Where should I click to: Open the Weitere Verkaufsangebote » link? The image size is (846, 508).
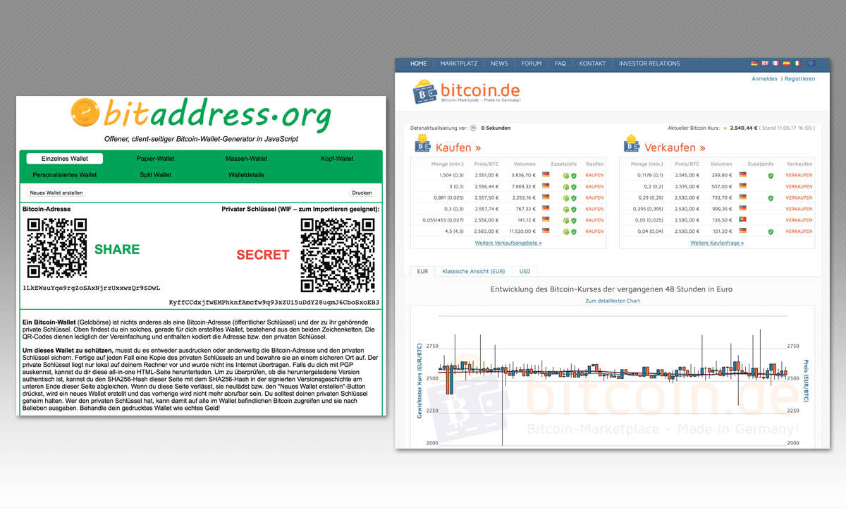coord(508,243)
